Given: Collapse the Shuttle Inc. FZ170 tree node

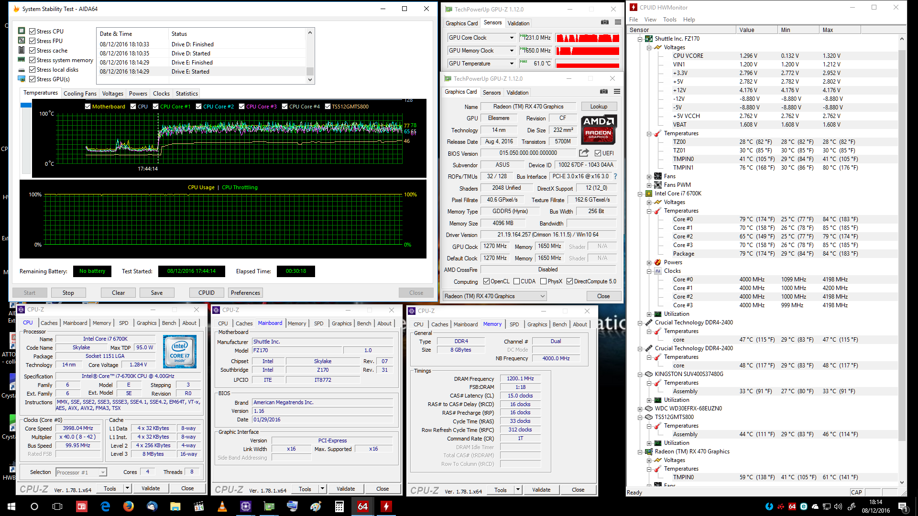Looking at the screenshot, I should tap(640, 39).
